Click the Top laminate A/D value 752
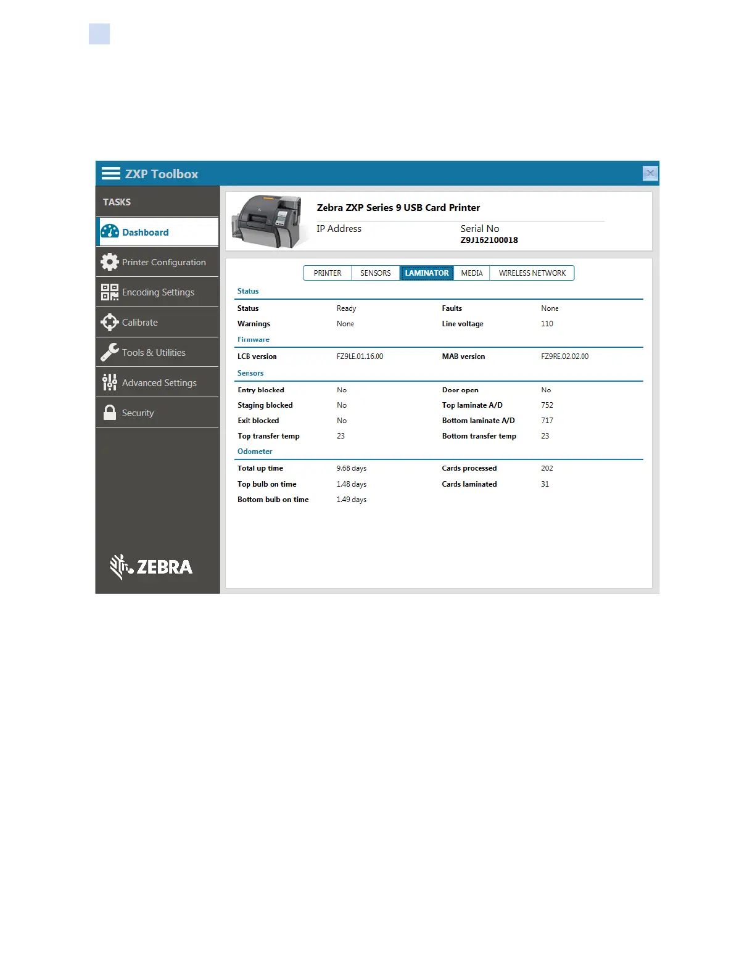 [x=547, y=405]
